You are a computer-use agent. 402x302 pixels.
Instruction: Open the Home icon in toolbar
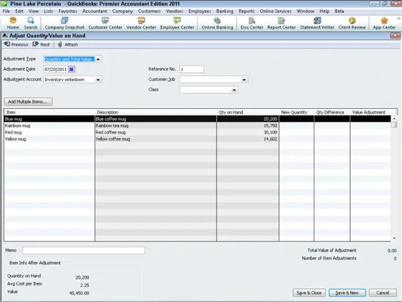coord(13,23)
